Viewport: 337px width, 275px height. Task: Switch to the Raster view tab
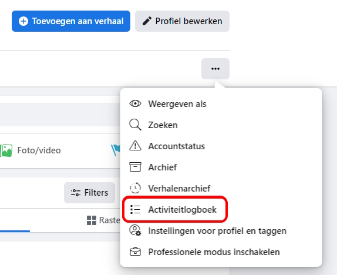[x=103, y=220]
